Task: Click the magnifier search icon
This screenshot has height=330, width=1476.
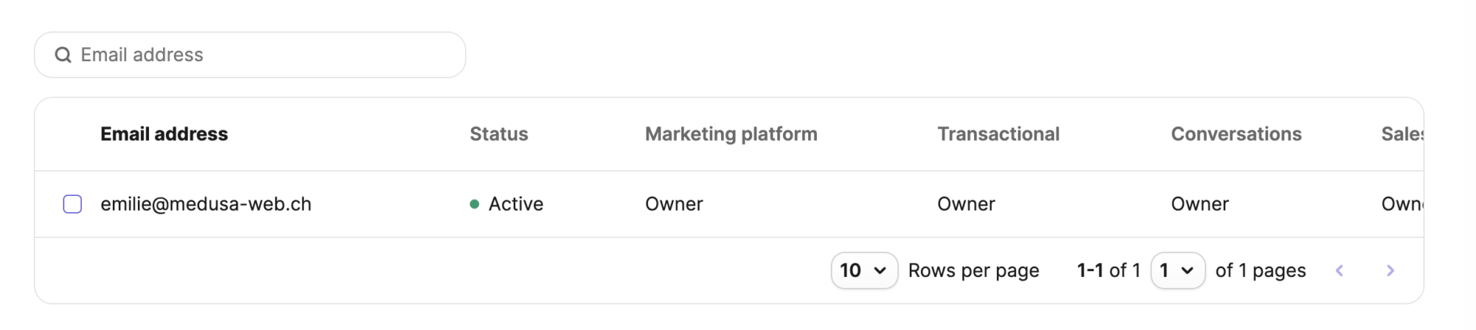Action: (63, 55)
